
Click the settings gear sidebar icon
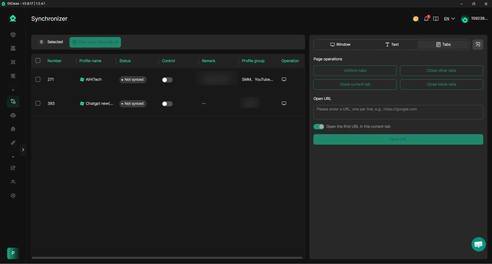(13, 196)
